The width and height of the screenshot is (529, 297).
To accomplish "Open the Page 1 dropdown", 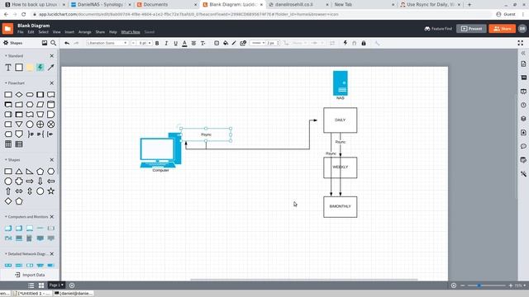I will pyautogui.click(x=56, y=285).
